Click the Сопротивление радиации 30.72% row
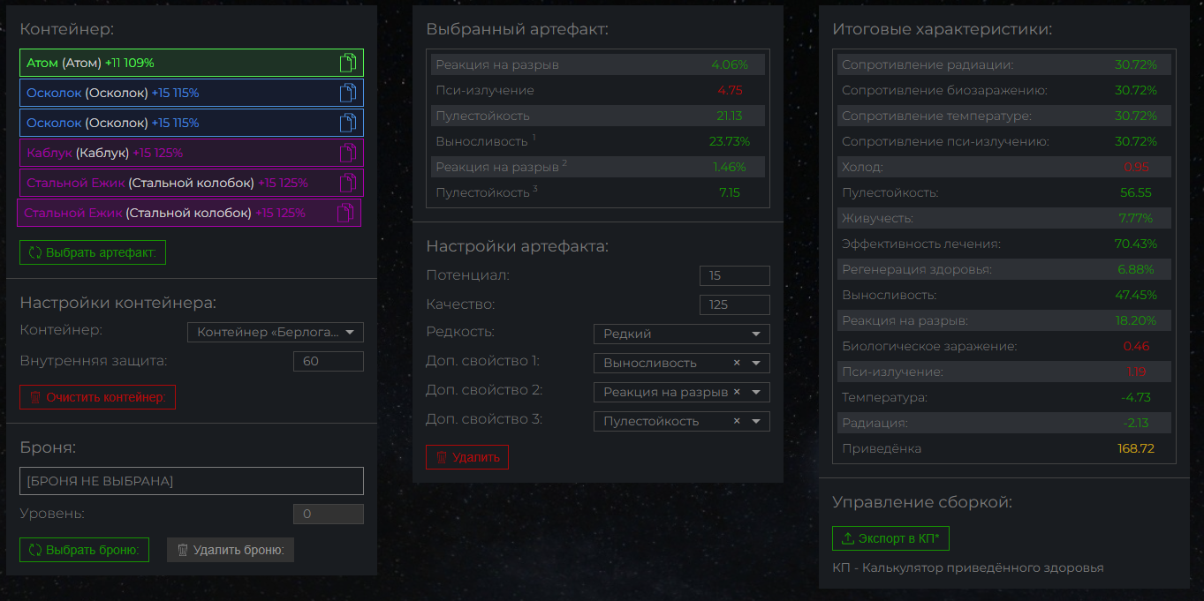 [x=1004, y=64]
